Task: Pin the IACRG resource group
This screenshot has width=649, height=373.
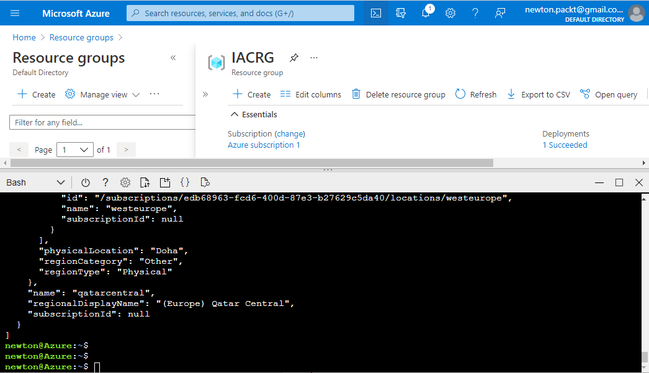Action: coord(294,58)
